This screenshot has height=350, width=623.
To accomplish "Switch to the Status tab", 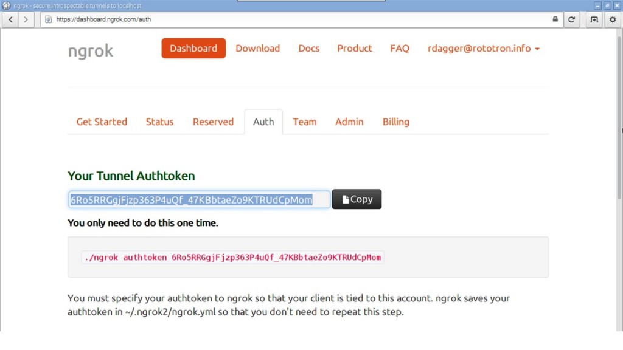I will pyautogui.click(x=159, y=122).
